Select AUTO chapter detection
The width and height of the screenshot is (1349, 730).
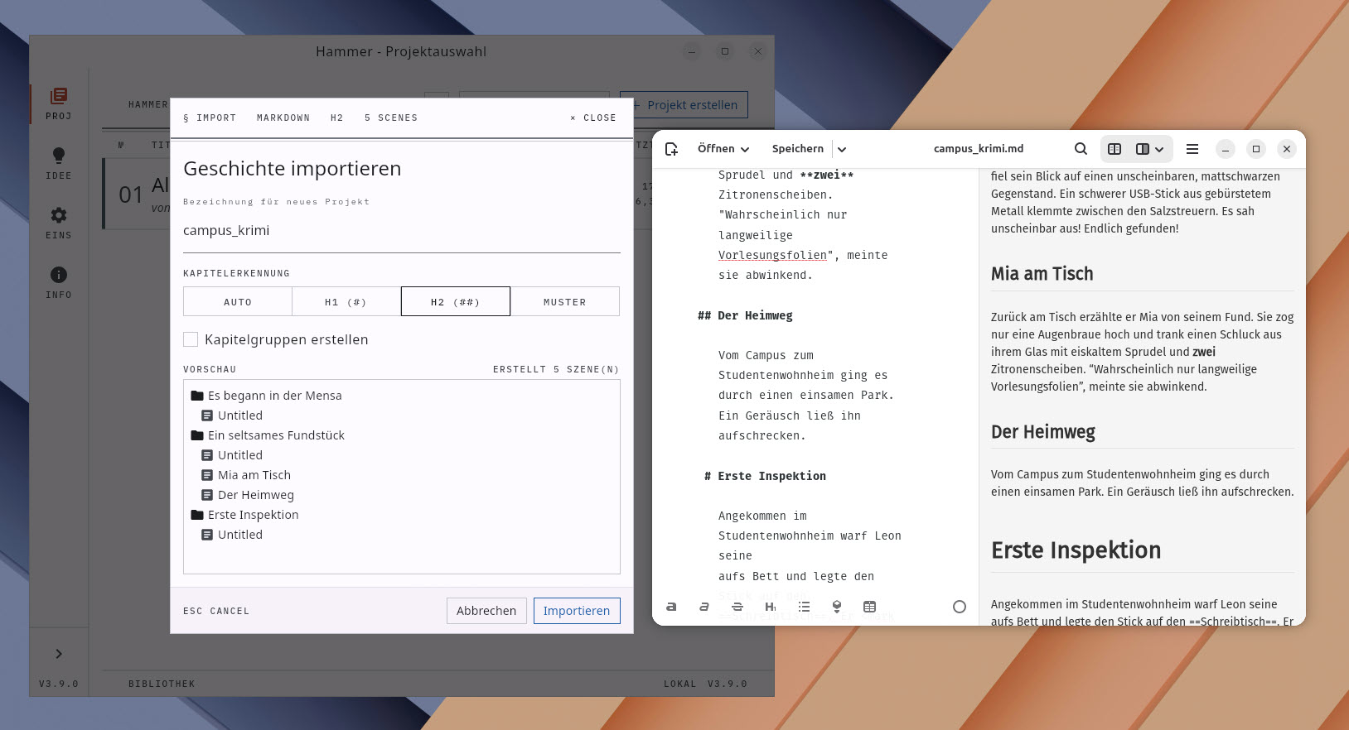238,302
